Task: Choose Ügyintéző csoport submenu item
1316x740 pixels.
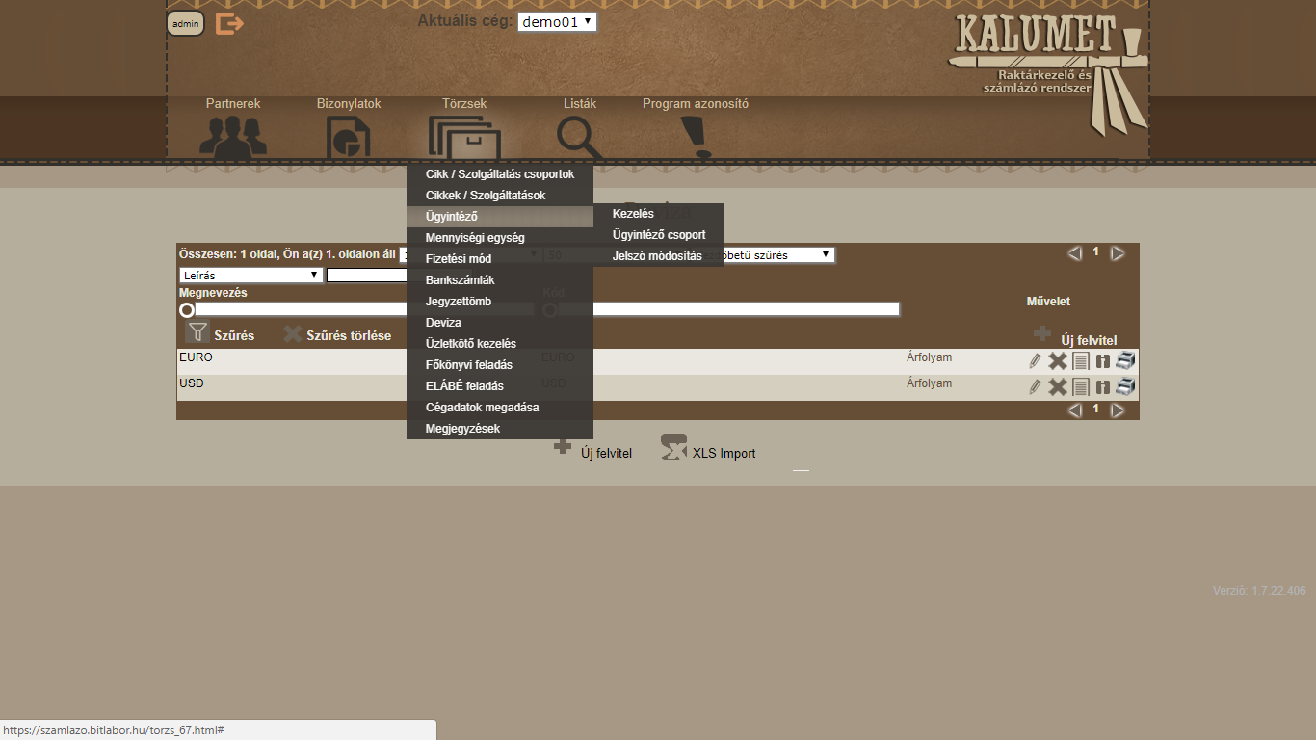Action: (x=659, y=235)
